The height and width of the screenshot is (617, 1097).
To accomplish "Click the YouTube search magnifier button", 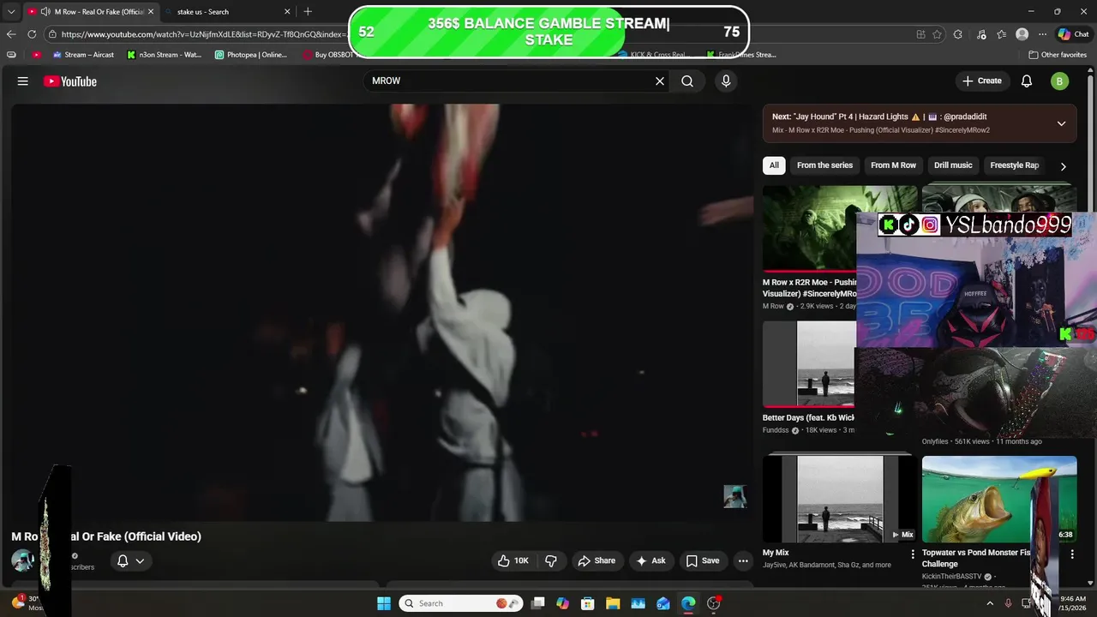I will click(687, 81).
